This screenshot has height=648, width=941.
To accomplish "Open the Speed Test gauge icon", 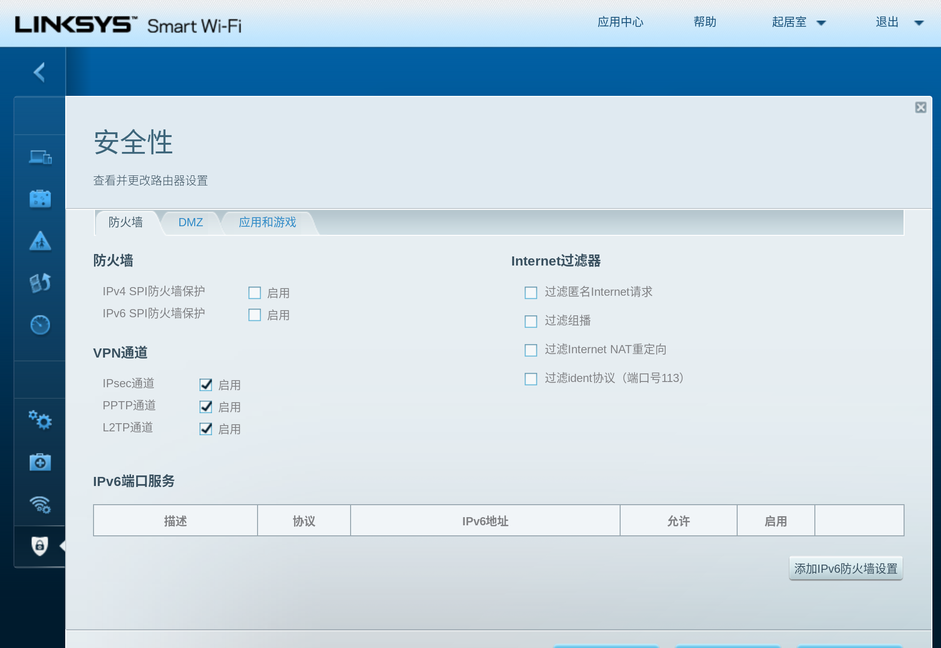I will pos(40,325).
